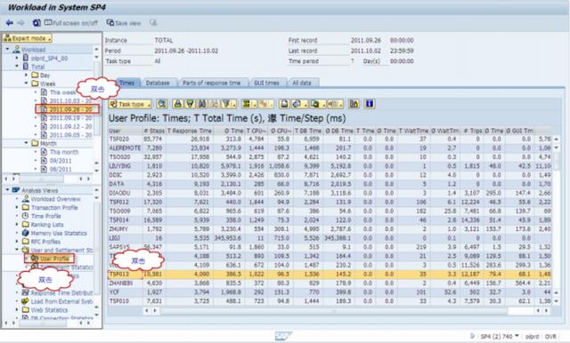Expand the Day folder node

pos(26,75)
